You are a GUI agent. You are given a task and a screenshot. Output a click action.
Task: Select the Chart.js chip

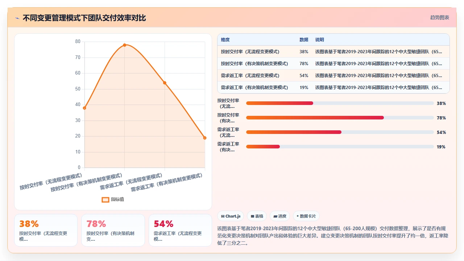point(231,216)
